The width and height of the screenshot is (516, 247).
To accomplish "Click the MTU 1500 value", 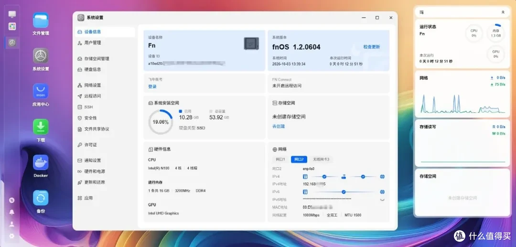I will coord(353,215).
